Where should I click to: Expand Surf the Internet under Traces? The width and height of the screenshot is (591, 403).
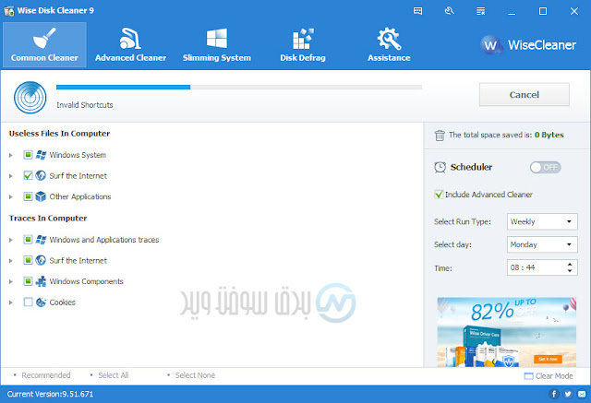pyautogui.click(x=11, y=261)
